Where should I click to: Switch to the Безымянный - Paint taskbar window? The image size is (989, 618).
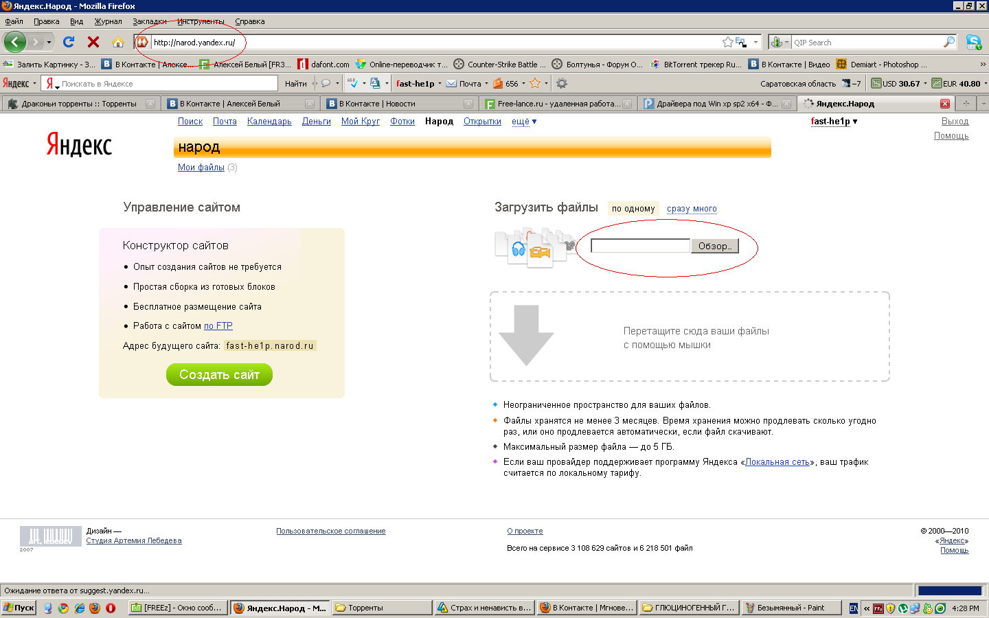[792, 608]
